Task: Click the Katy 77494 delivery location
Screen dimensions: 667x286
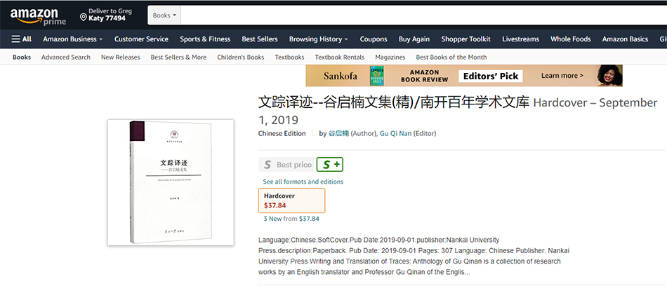Action: 107,18
